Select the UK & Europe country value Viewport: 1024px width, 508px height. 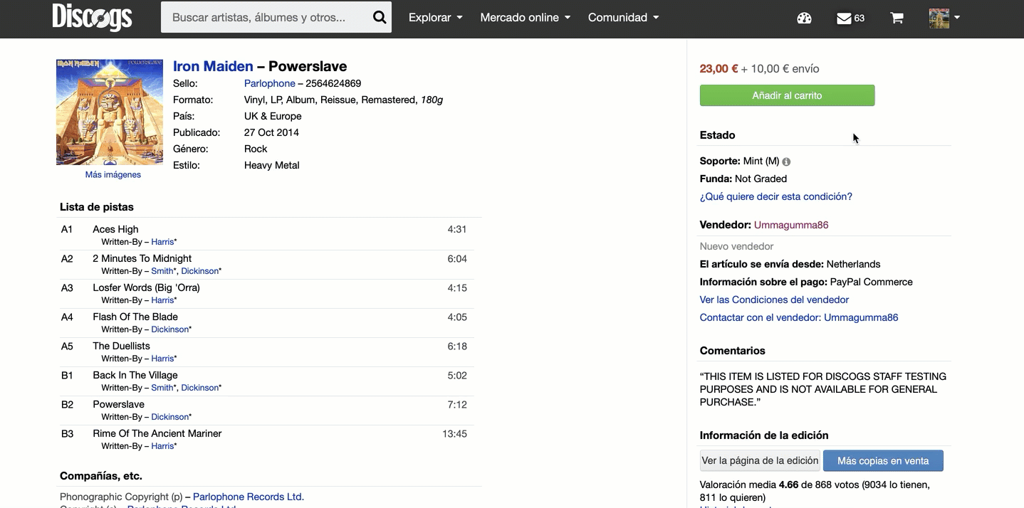click(x=273, y=116)
